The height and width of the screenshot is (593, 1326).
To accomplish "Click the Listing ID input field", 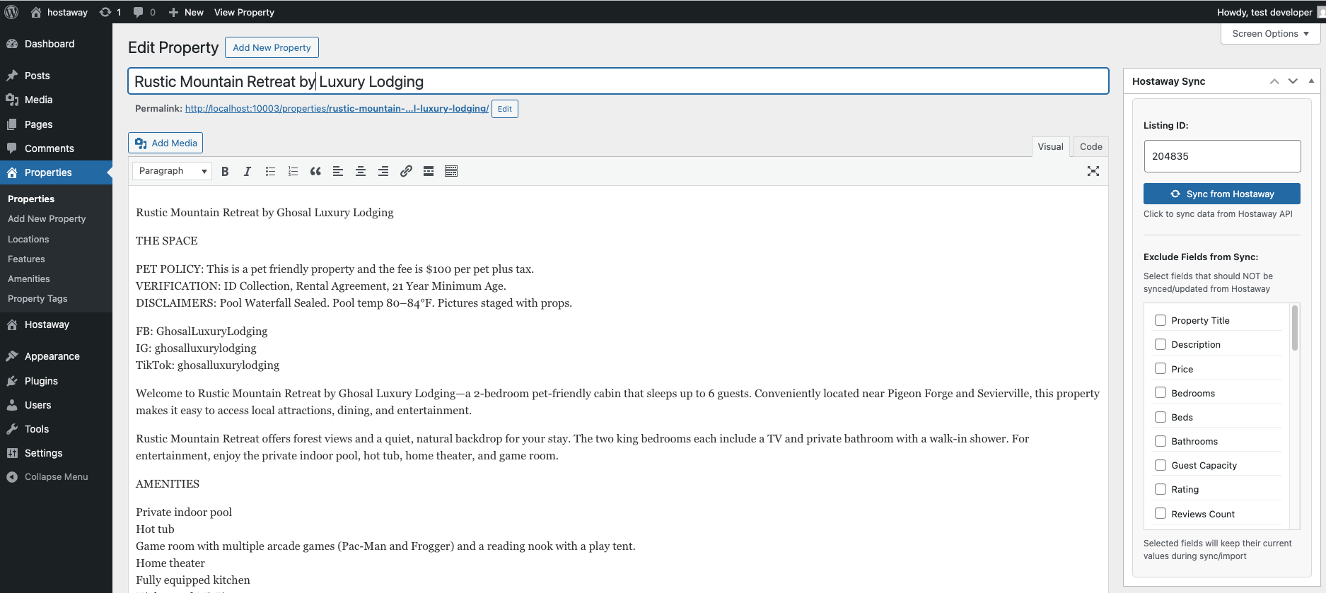I will [1222, 156].
